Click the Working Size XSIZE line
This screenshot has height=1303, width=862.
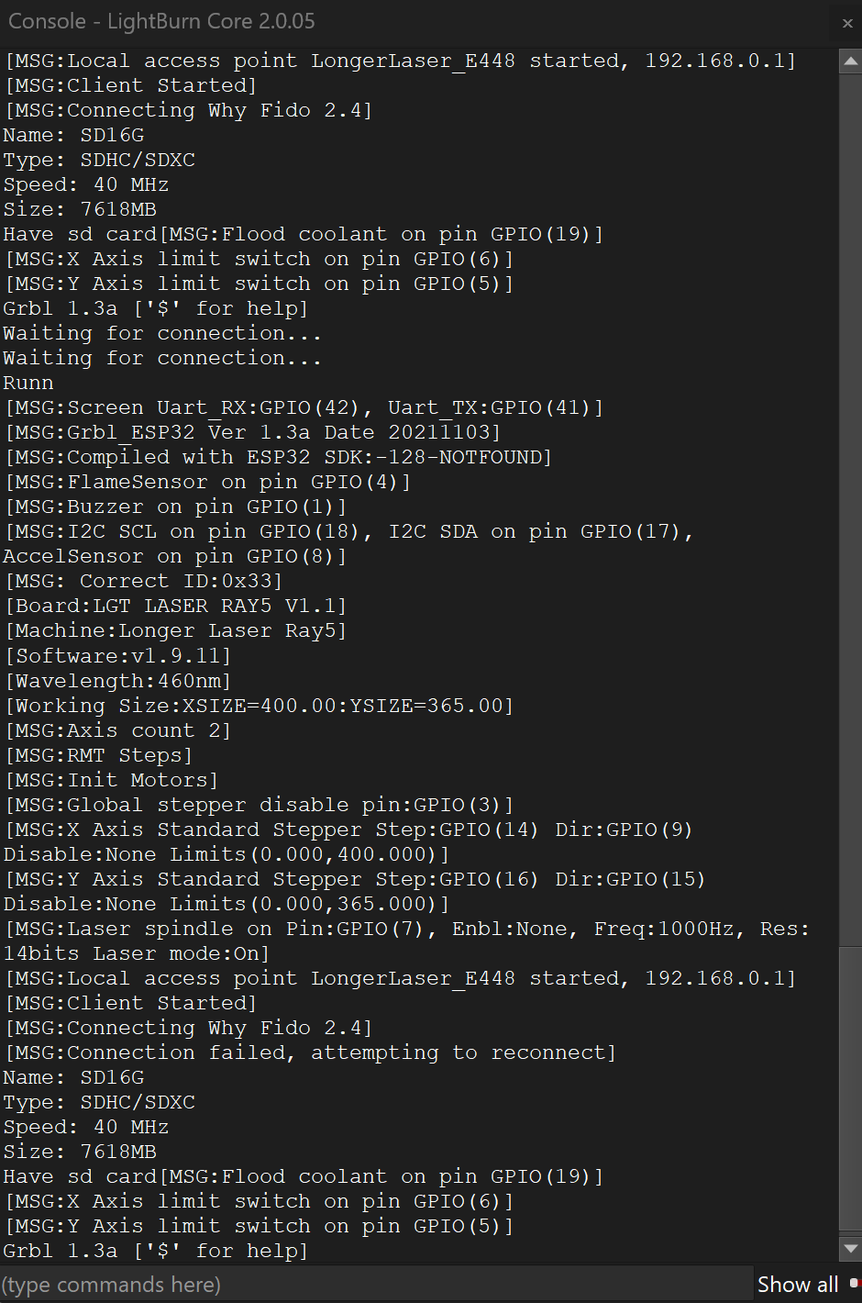click(x=259, y=706)
